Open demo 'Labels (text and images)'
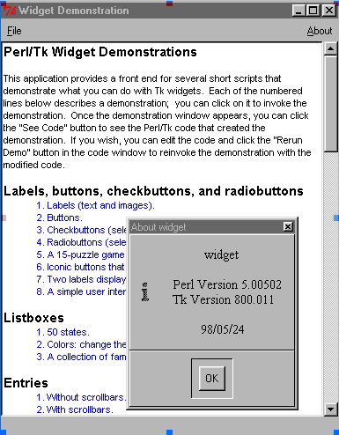The height and width of the screenshot is (435, 339). [95, 205]
